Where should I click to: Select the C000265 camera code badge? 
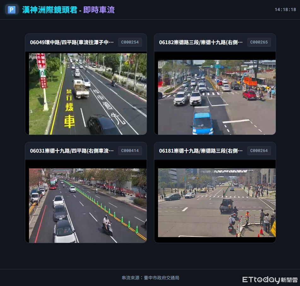pos(259,42)
